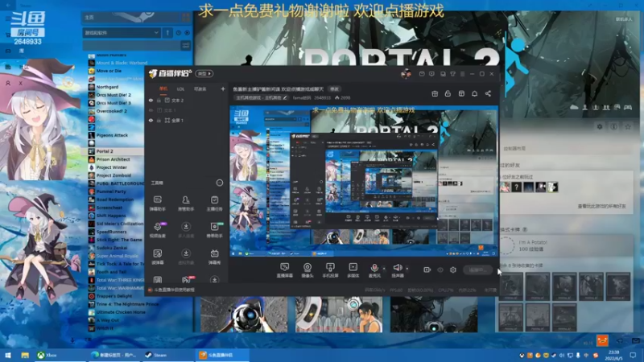Viewport: 644px width, 362px height.
Task: Open user avatar in streaming app title bar
Action: click(407, 74)
